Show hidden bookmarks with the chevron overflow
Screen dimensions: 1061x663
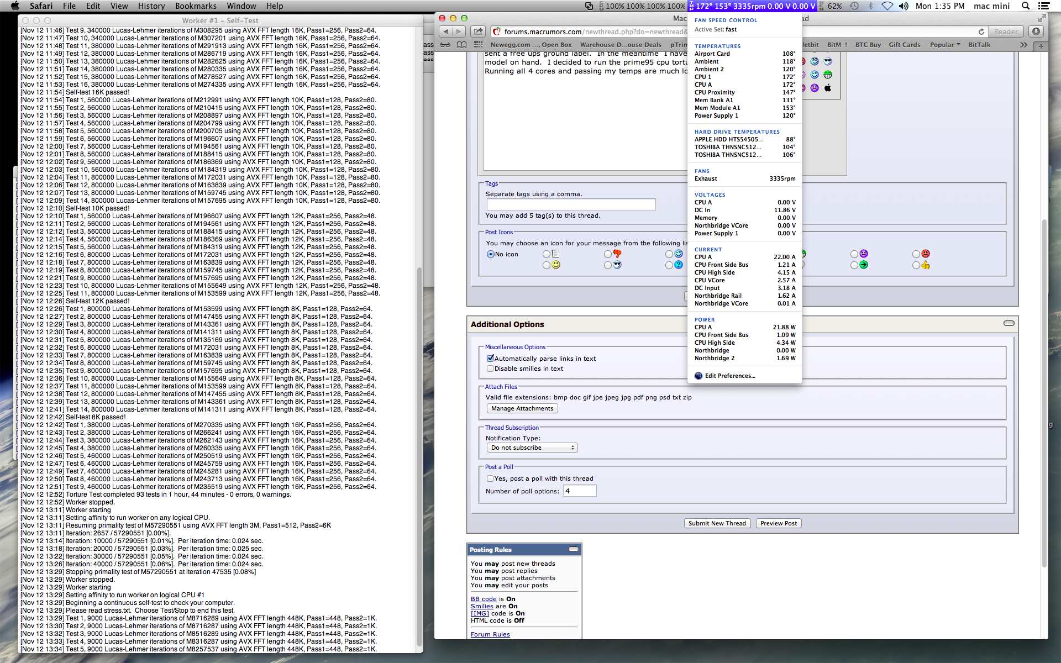coord(1023,45)
